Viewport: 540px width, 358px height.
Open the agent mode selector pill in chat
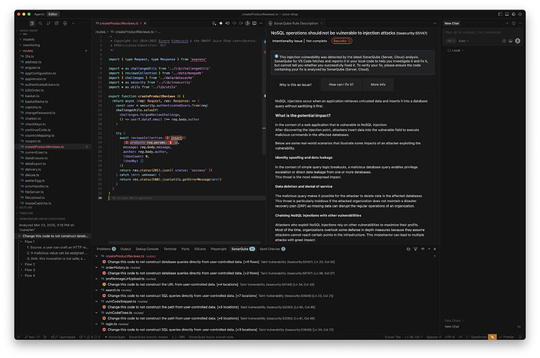pos(451,41)
